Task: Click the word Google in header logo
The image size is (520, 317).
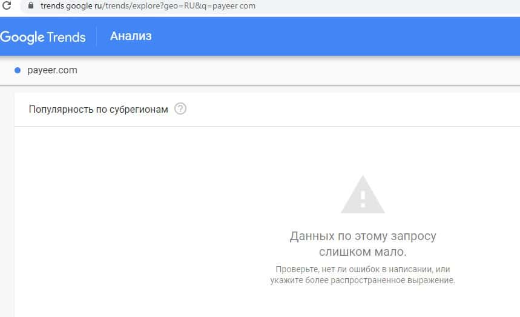Action: pyautogui.click(x=22, y=37)
